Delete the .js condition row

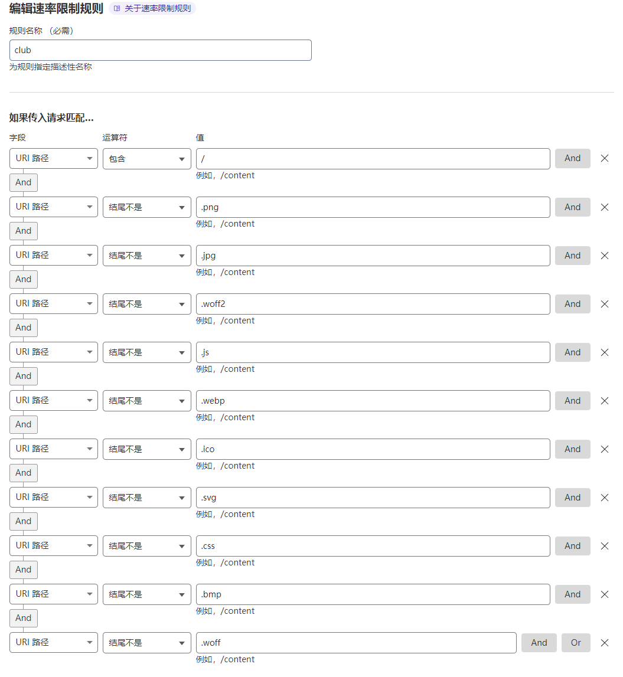pyautogui.click(x=604, y=352)
